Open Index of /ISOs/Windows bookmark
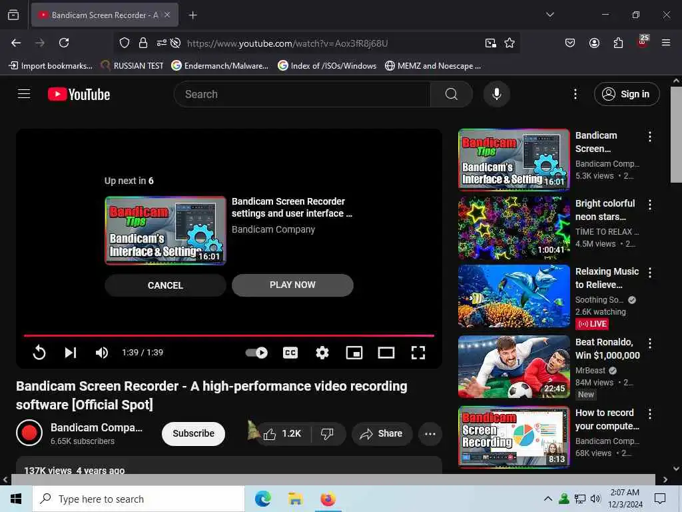Image resolution: width=682 pixels, height=512 pixels. (x=327, y=66)
